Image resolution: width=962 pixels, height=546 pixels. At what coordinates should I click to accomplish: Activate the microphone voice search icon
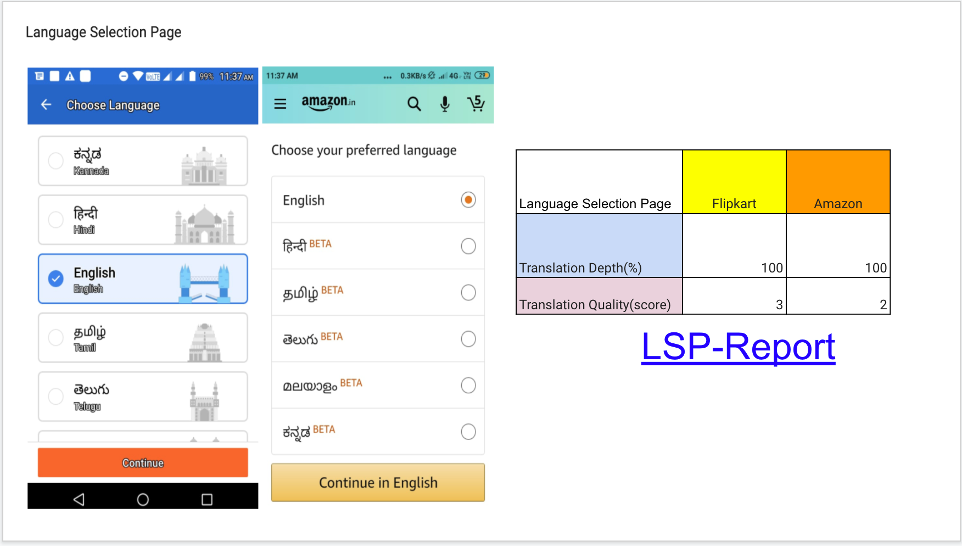[444, 103]
